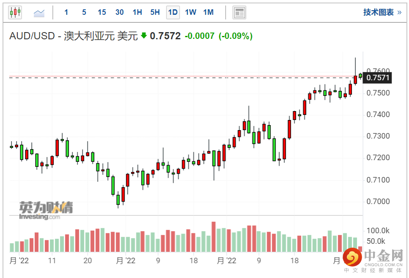Viewport: 409px width, 278px height.
Task: Switch chart to 1M interval
Action: [208, 12]
